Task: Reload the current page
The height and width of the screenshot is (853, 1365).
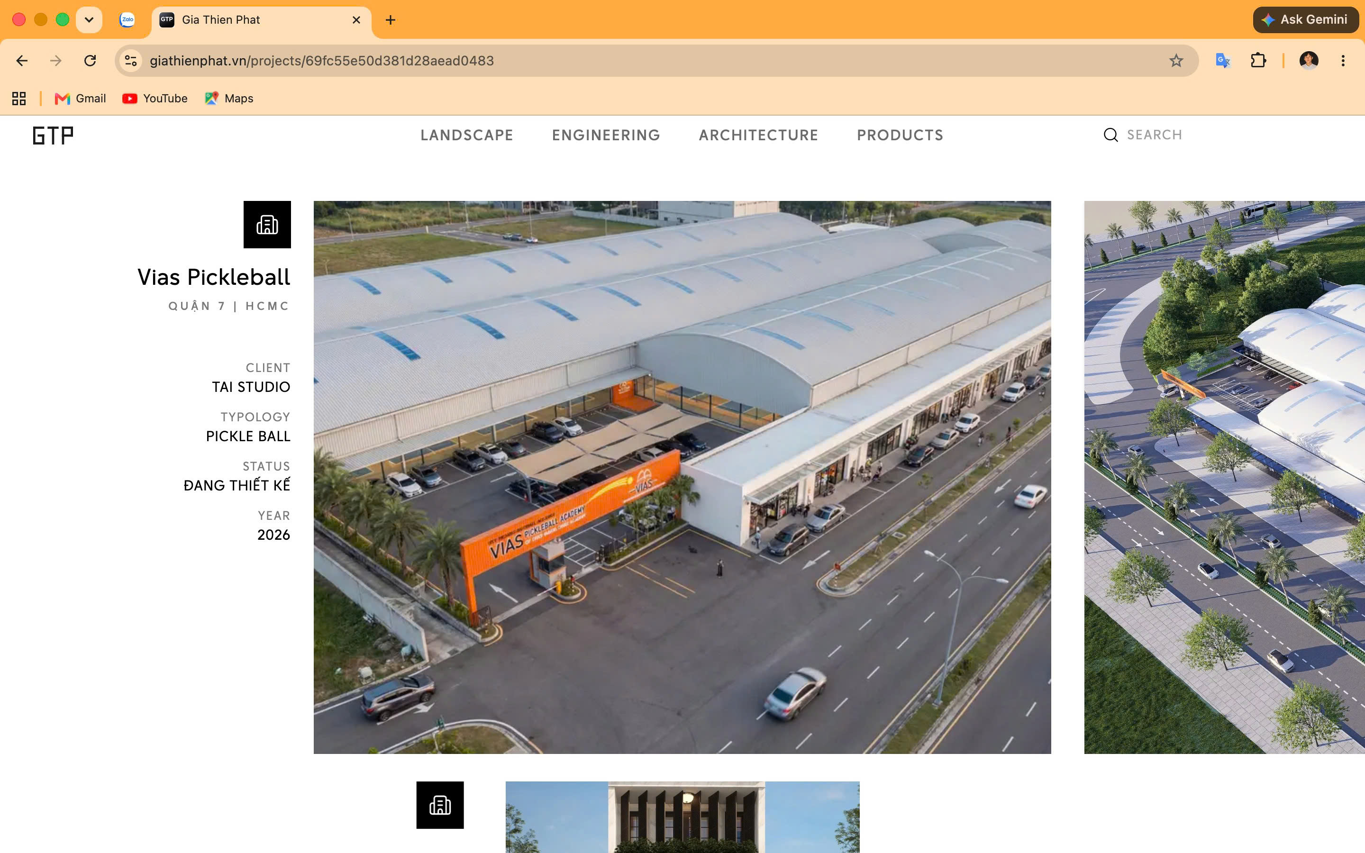Action: pos(90,60)
